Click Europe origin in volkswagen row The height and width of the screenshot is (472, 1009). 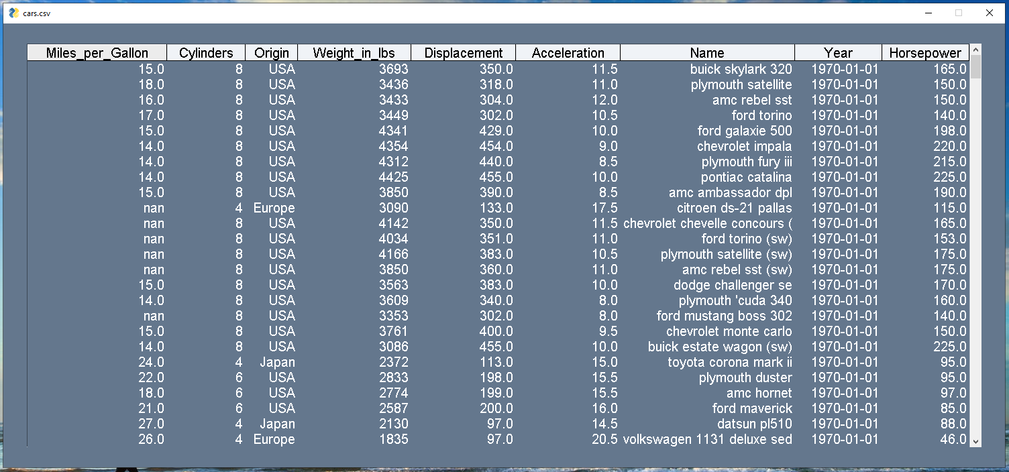274,439
